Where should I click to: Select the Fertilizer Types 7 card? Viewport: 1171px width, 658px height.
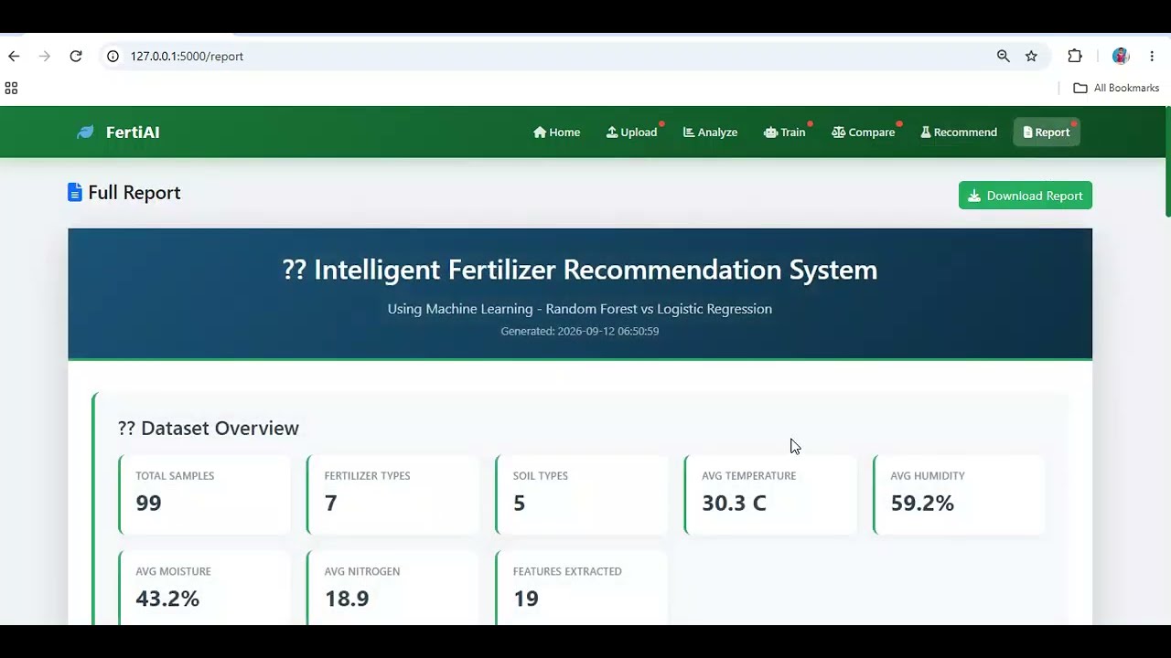pos(392,493)
